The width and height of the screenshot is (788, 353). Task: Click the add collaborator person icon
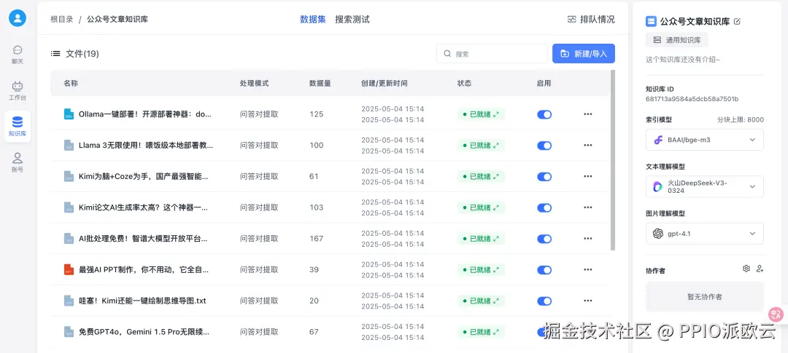(x=760, y=269)
